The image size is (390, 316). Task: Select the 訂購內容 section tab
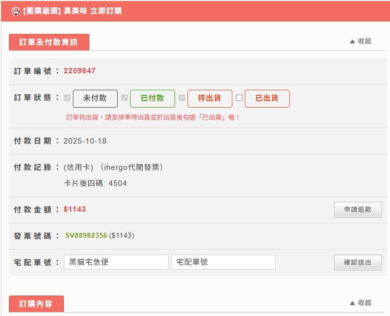(36, 304)
